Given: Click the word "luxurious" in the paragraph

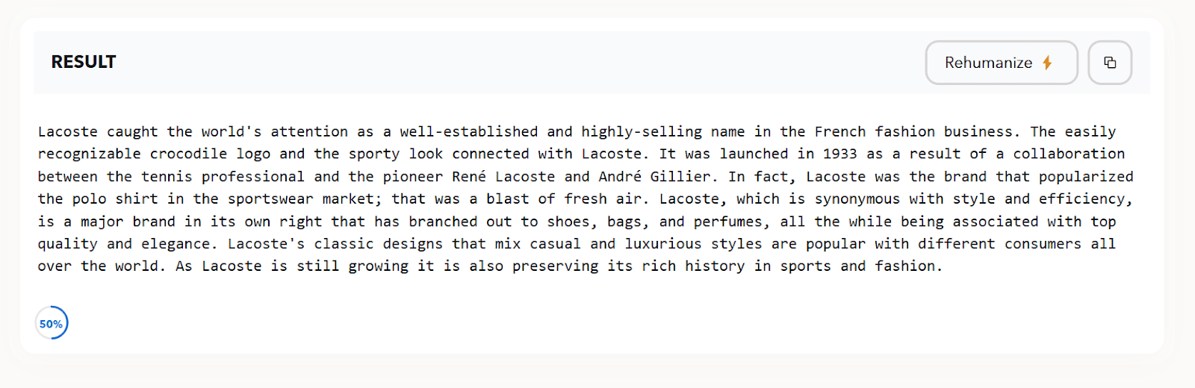Looking at the screenshot, I should 663,244.
